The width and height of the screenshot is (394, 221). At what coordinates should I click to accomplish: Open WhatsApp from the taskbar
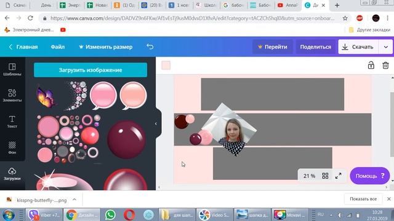[110, 215]
